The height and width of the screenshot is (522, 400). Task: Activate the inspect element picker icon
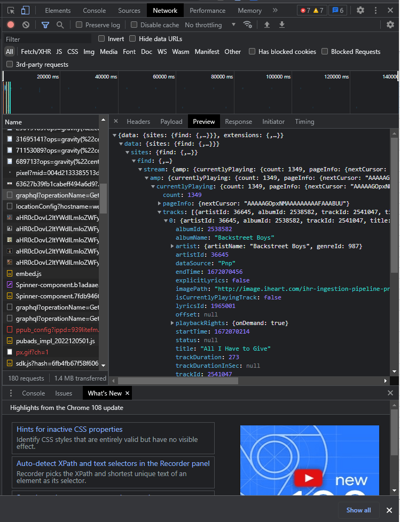pyautogui.click(x=11, y=10)
